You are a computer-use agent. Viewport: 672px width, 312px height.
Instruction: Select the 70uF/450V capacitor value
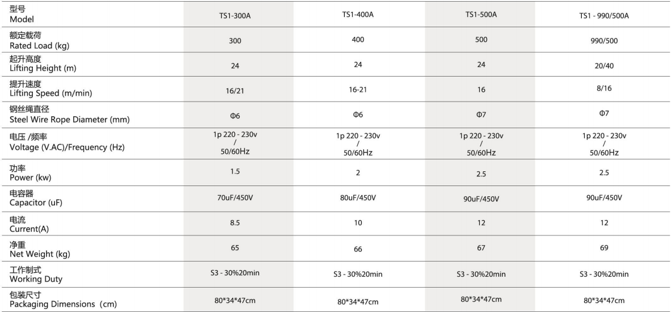[235, 197]
